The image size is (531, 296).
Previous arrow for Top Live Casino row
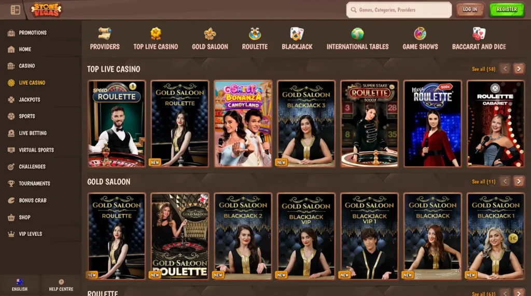(505, 69)
